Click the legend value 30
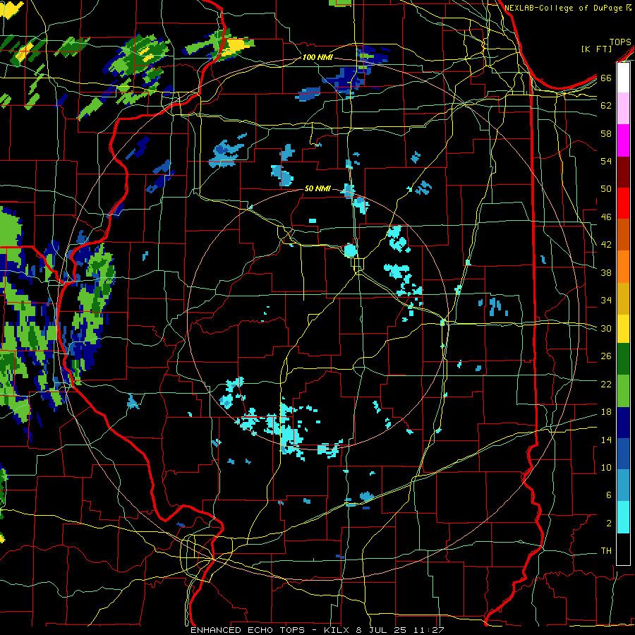635x635 pixels. point(606,328)
